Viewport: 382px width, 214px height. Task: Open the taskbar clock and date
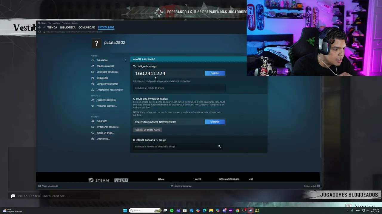375,210
